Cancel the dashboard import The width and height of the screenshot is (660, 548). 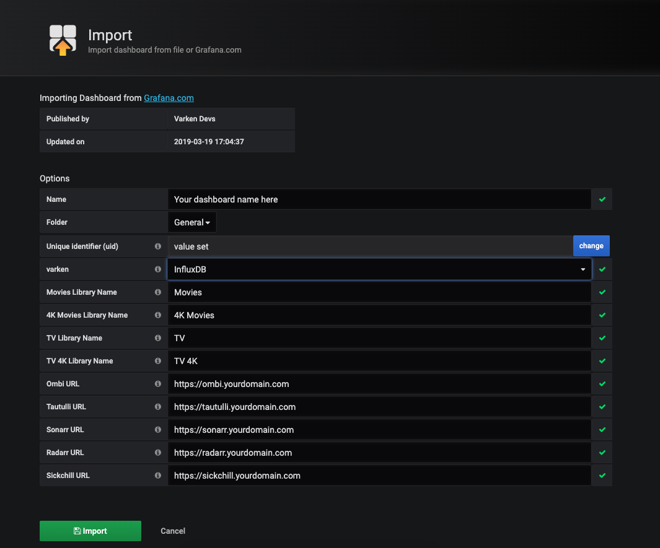(172, 531)
